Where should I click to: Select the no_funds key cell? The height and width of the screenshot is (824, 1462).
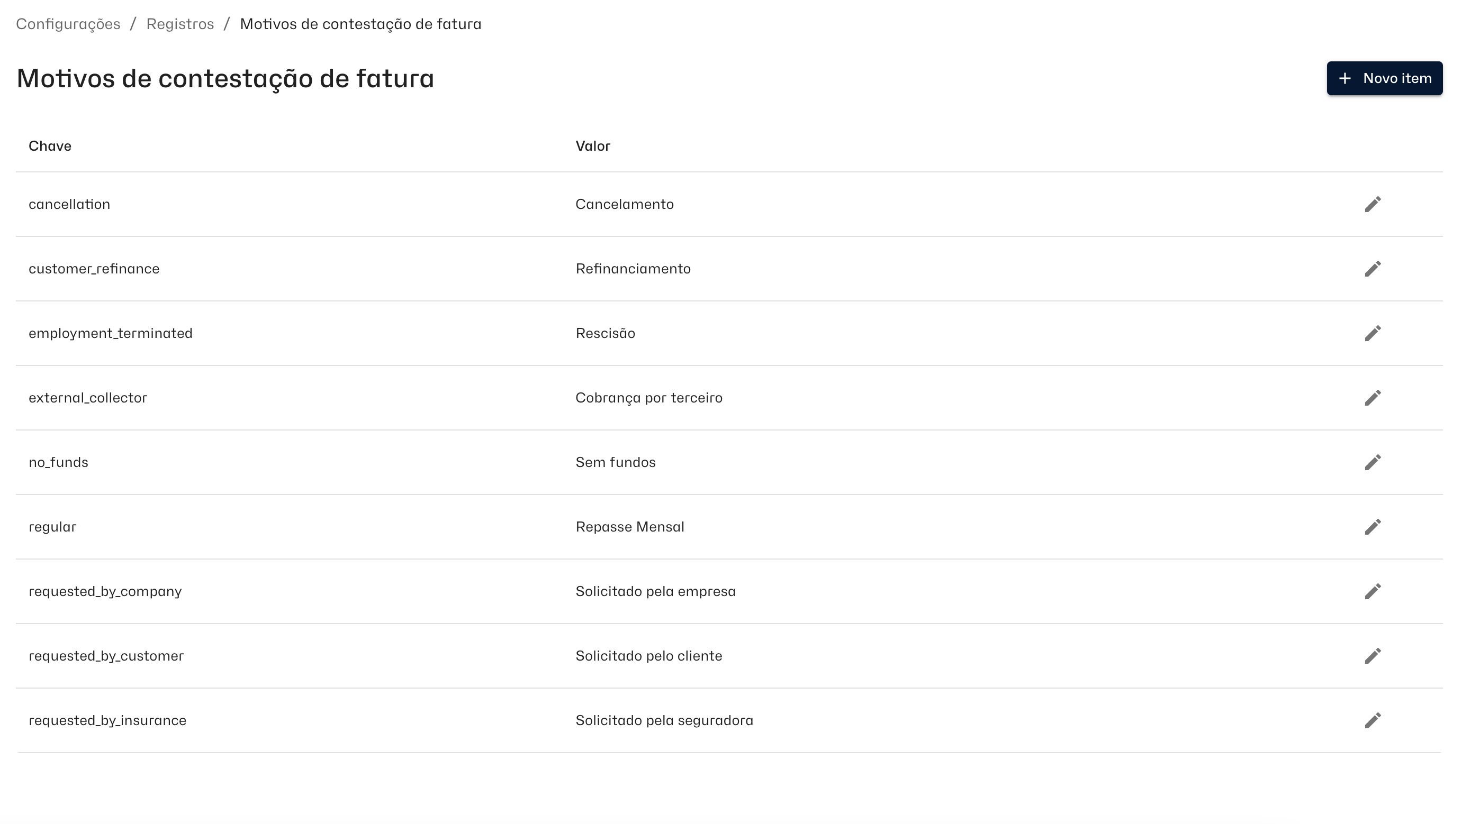(58, 463)
